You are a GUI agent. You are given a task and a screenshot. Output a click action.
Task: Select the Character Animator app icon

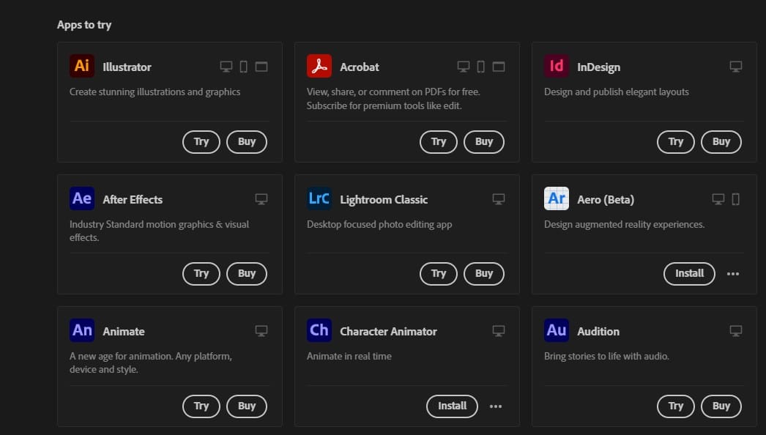click(x=319, y=330)
